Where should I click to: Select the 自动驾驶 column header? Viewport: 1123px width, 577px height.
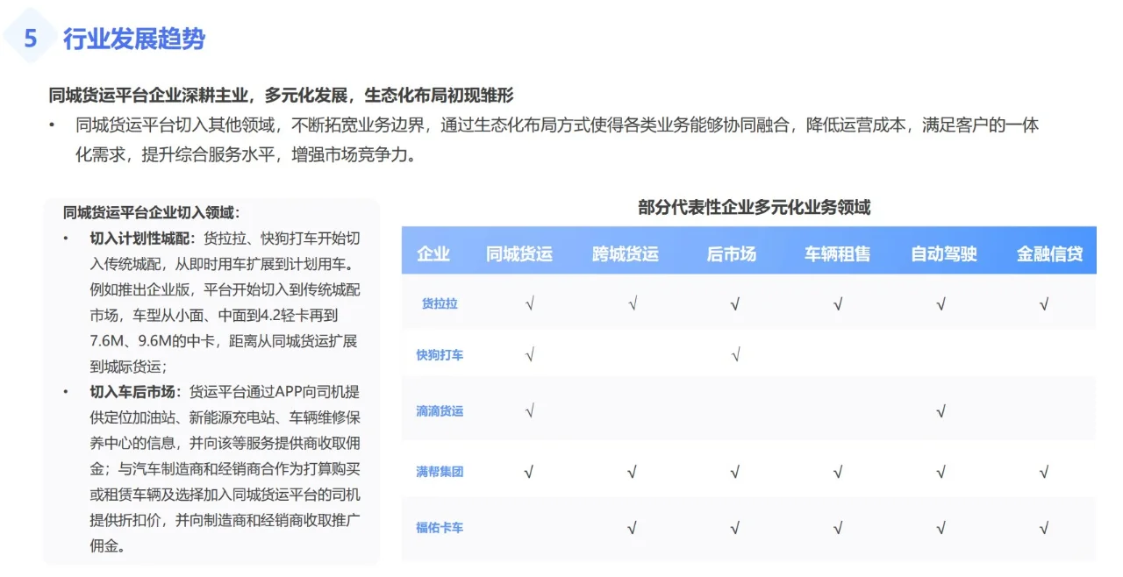point(944,254)
